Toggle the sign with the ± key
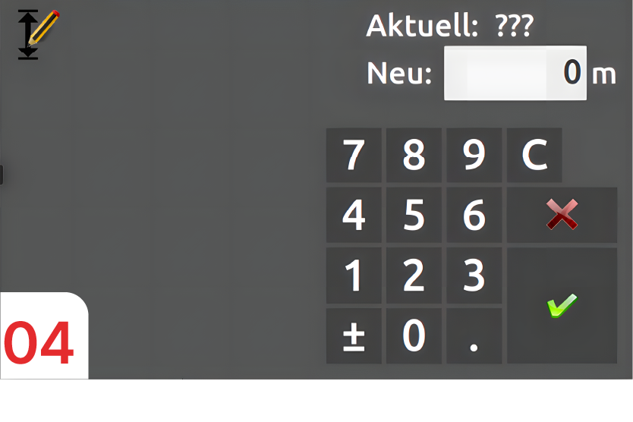Viewport: 633px width, 422px height. click(x=354, y=336)
